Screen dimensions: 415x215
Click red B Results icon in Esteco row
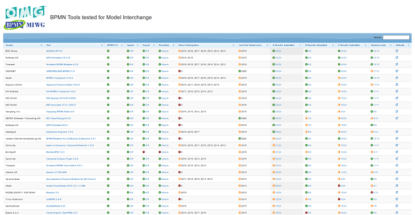pos(306,213)
